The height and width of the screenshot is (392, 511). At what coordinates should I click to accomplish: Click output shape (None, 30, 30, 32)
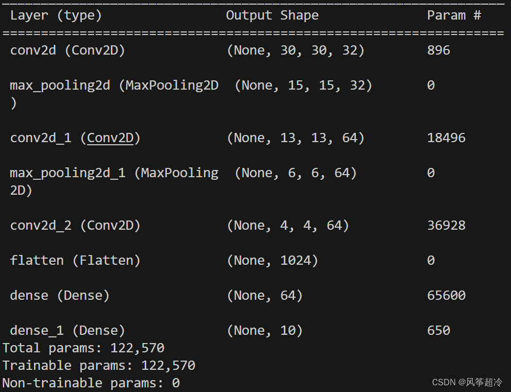pos(296,50)
